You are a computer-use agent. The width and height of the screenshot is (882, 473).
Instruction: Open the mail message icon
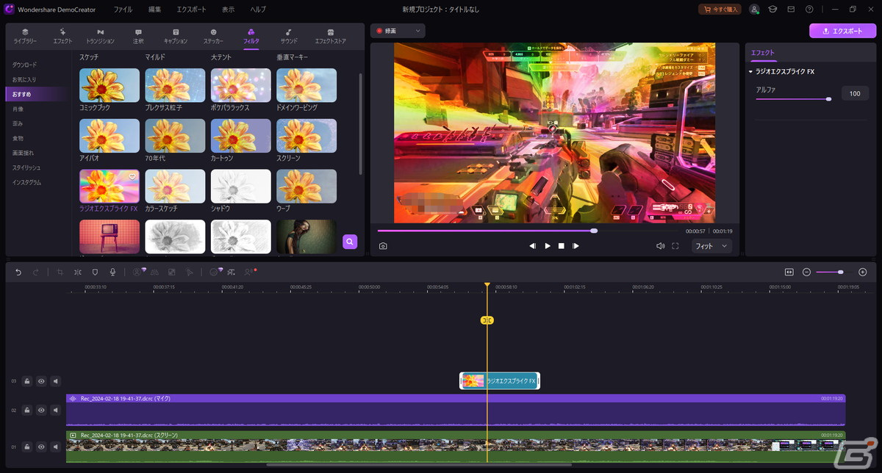791,10
